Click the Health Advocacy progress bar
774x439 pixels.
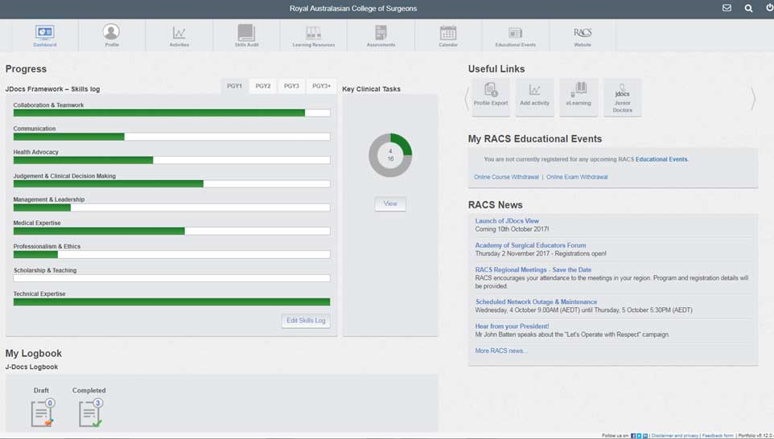(172, 160)
